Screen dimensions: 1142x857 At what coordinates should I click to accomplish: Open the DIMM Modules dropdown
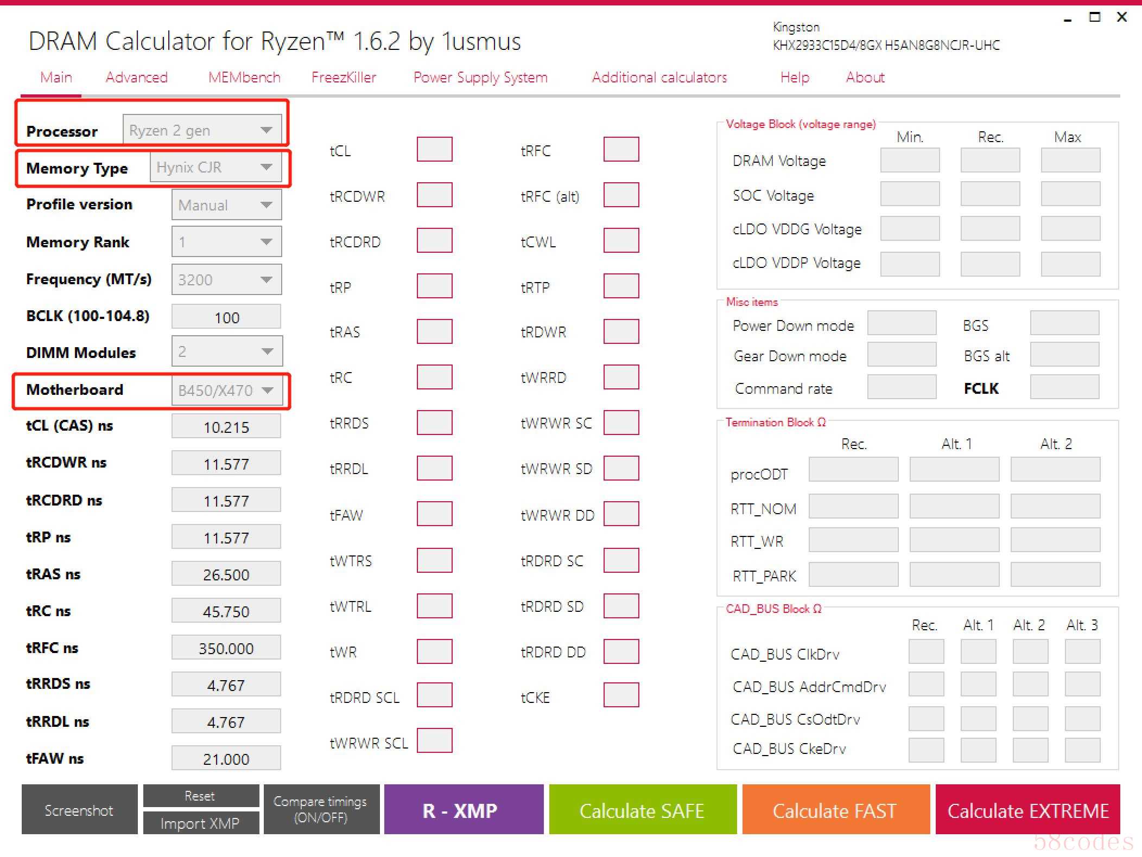click(227, 351)
